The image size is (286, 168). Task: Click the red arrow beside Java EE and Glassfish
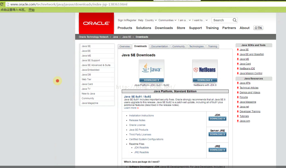[238, 54]
